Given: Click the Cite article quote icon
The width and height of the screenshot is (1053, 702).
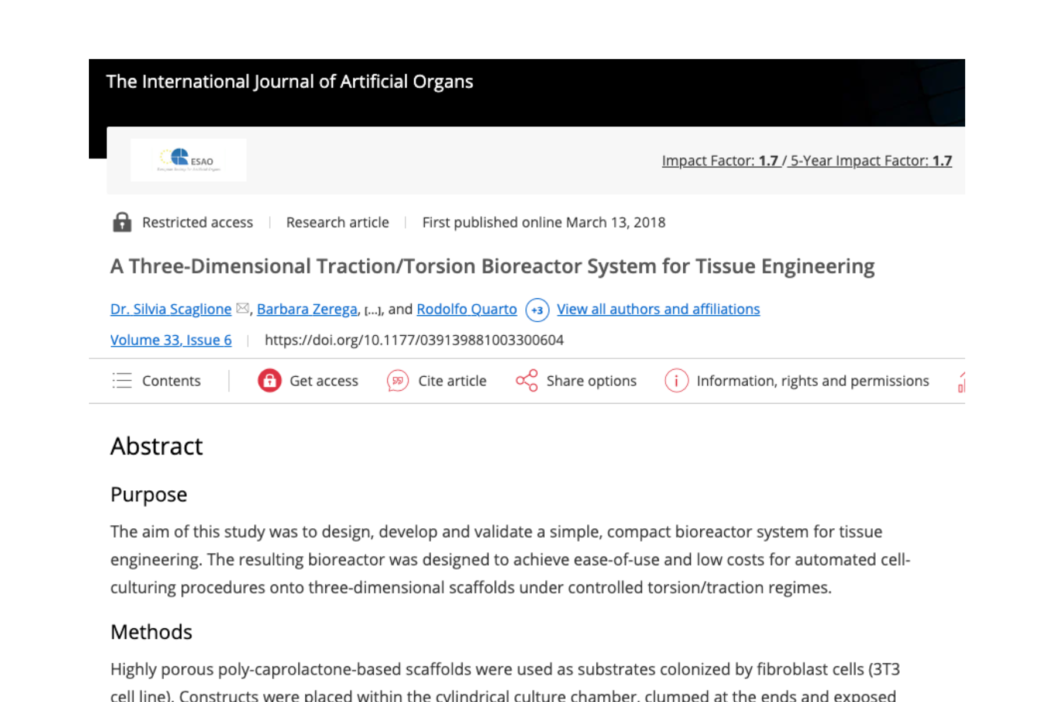Looking at the screenshot, I should tap(398, 381).
